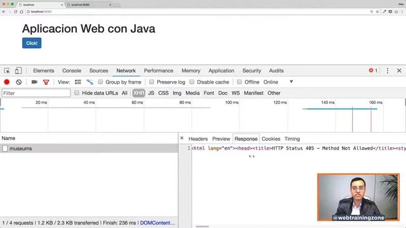Image resolution: width=406 pixels, height=228 pixels.
Task: Close the first localhost tab
Action: 62,4
